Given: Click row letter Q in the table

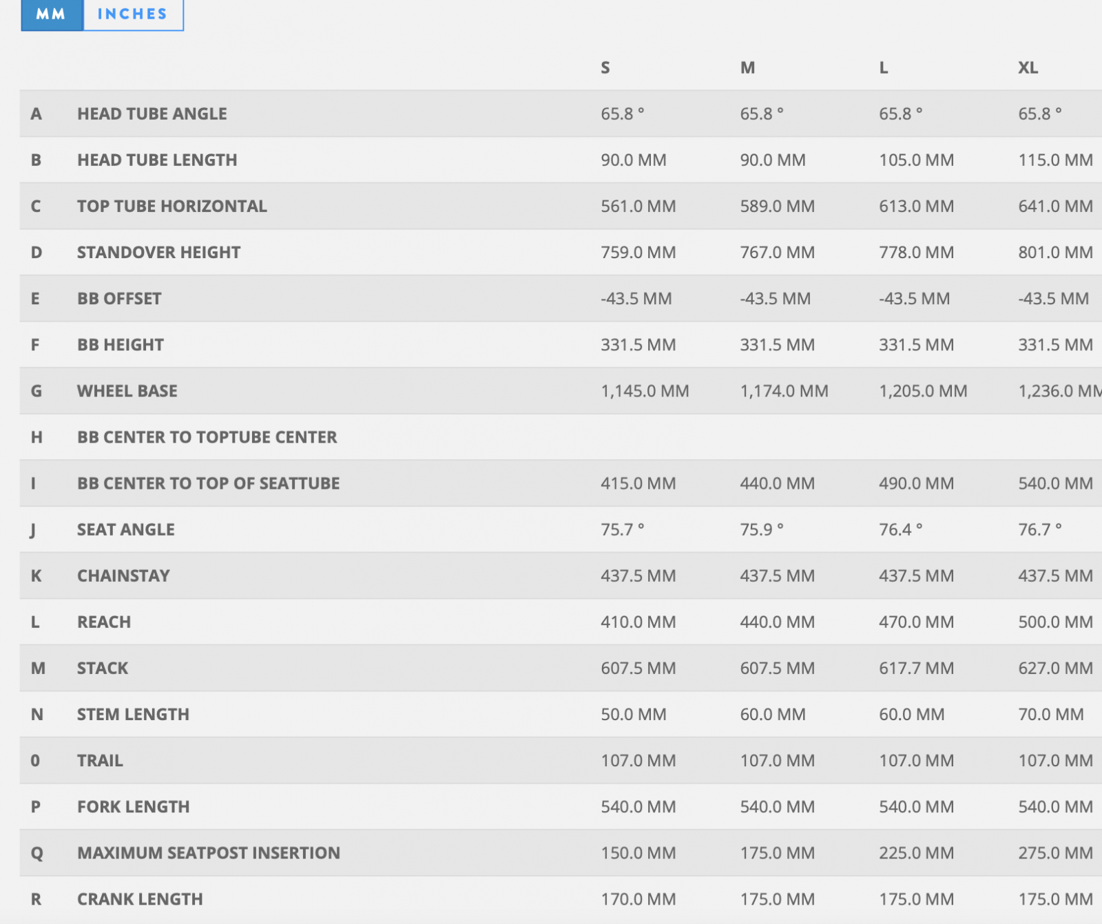Looking at the screenshot, I should pos(37,853).
